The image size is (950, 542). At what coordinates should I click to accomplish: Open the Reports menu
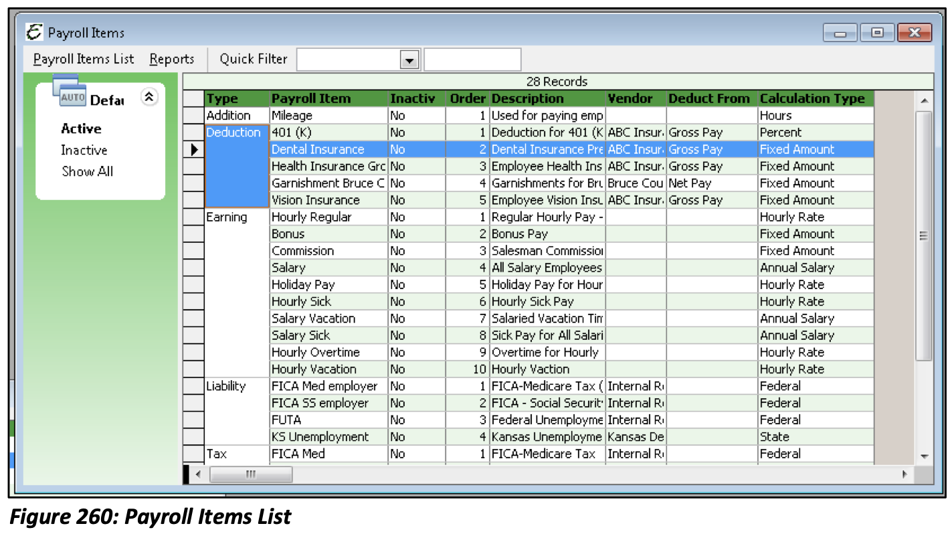(173, 59)
